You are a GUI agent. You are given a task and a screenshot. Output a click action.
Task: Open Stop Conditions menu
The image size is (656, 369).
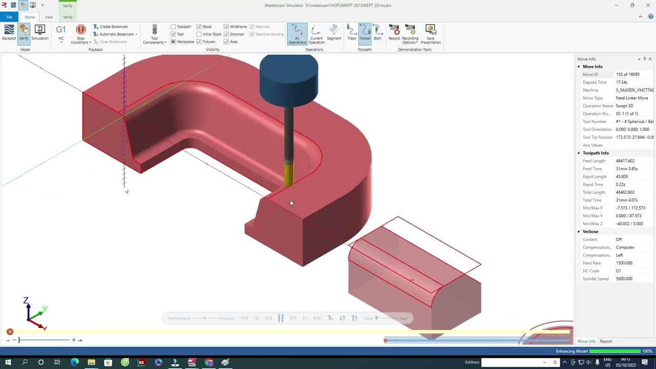(x=80, y=35)
